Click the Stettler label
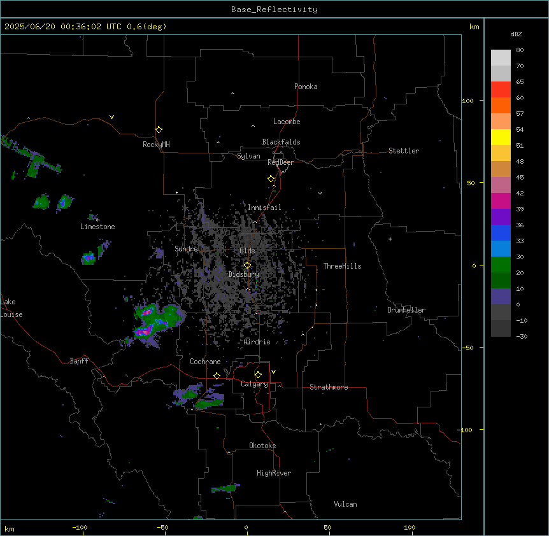Image resolution: width=549 pixels, height=536 pixels. tap(404, 151)
